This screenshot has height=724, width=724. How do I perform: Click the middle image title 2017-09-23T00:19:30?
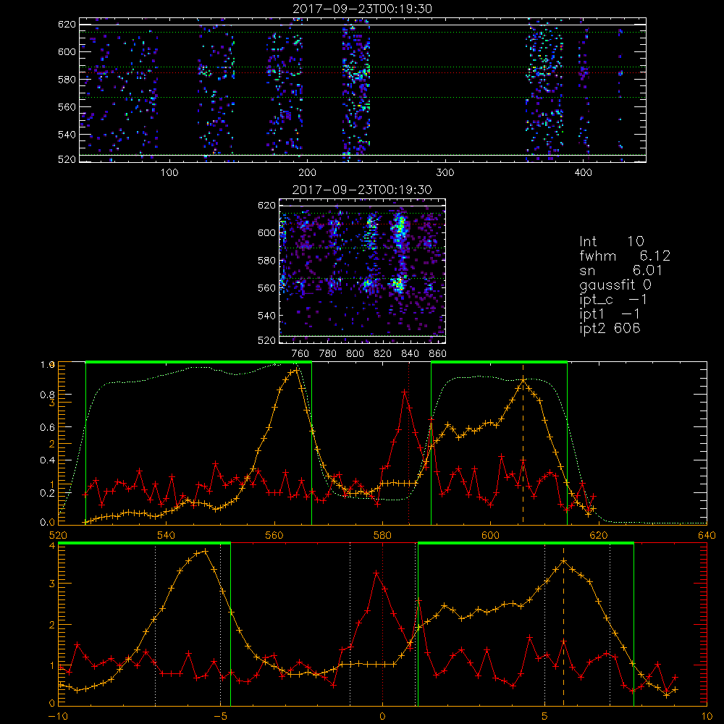pos(362,190)
